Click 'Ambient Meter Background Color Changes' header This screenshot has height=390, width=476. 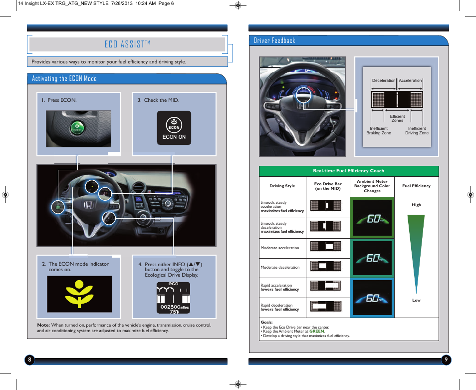372,186
